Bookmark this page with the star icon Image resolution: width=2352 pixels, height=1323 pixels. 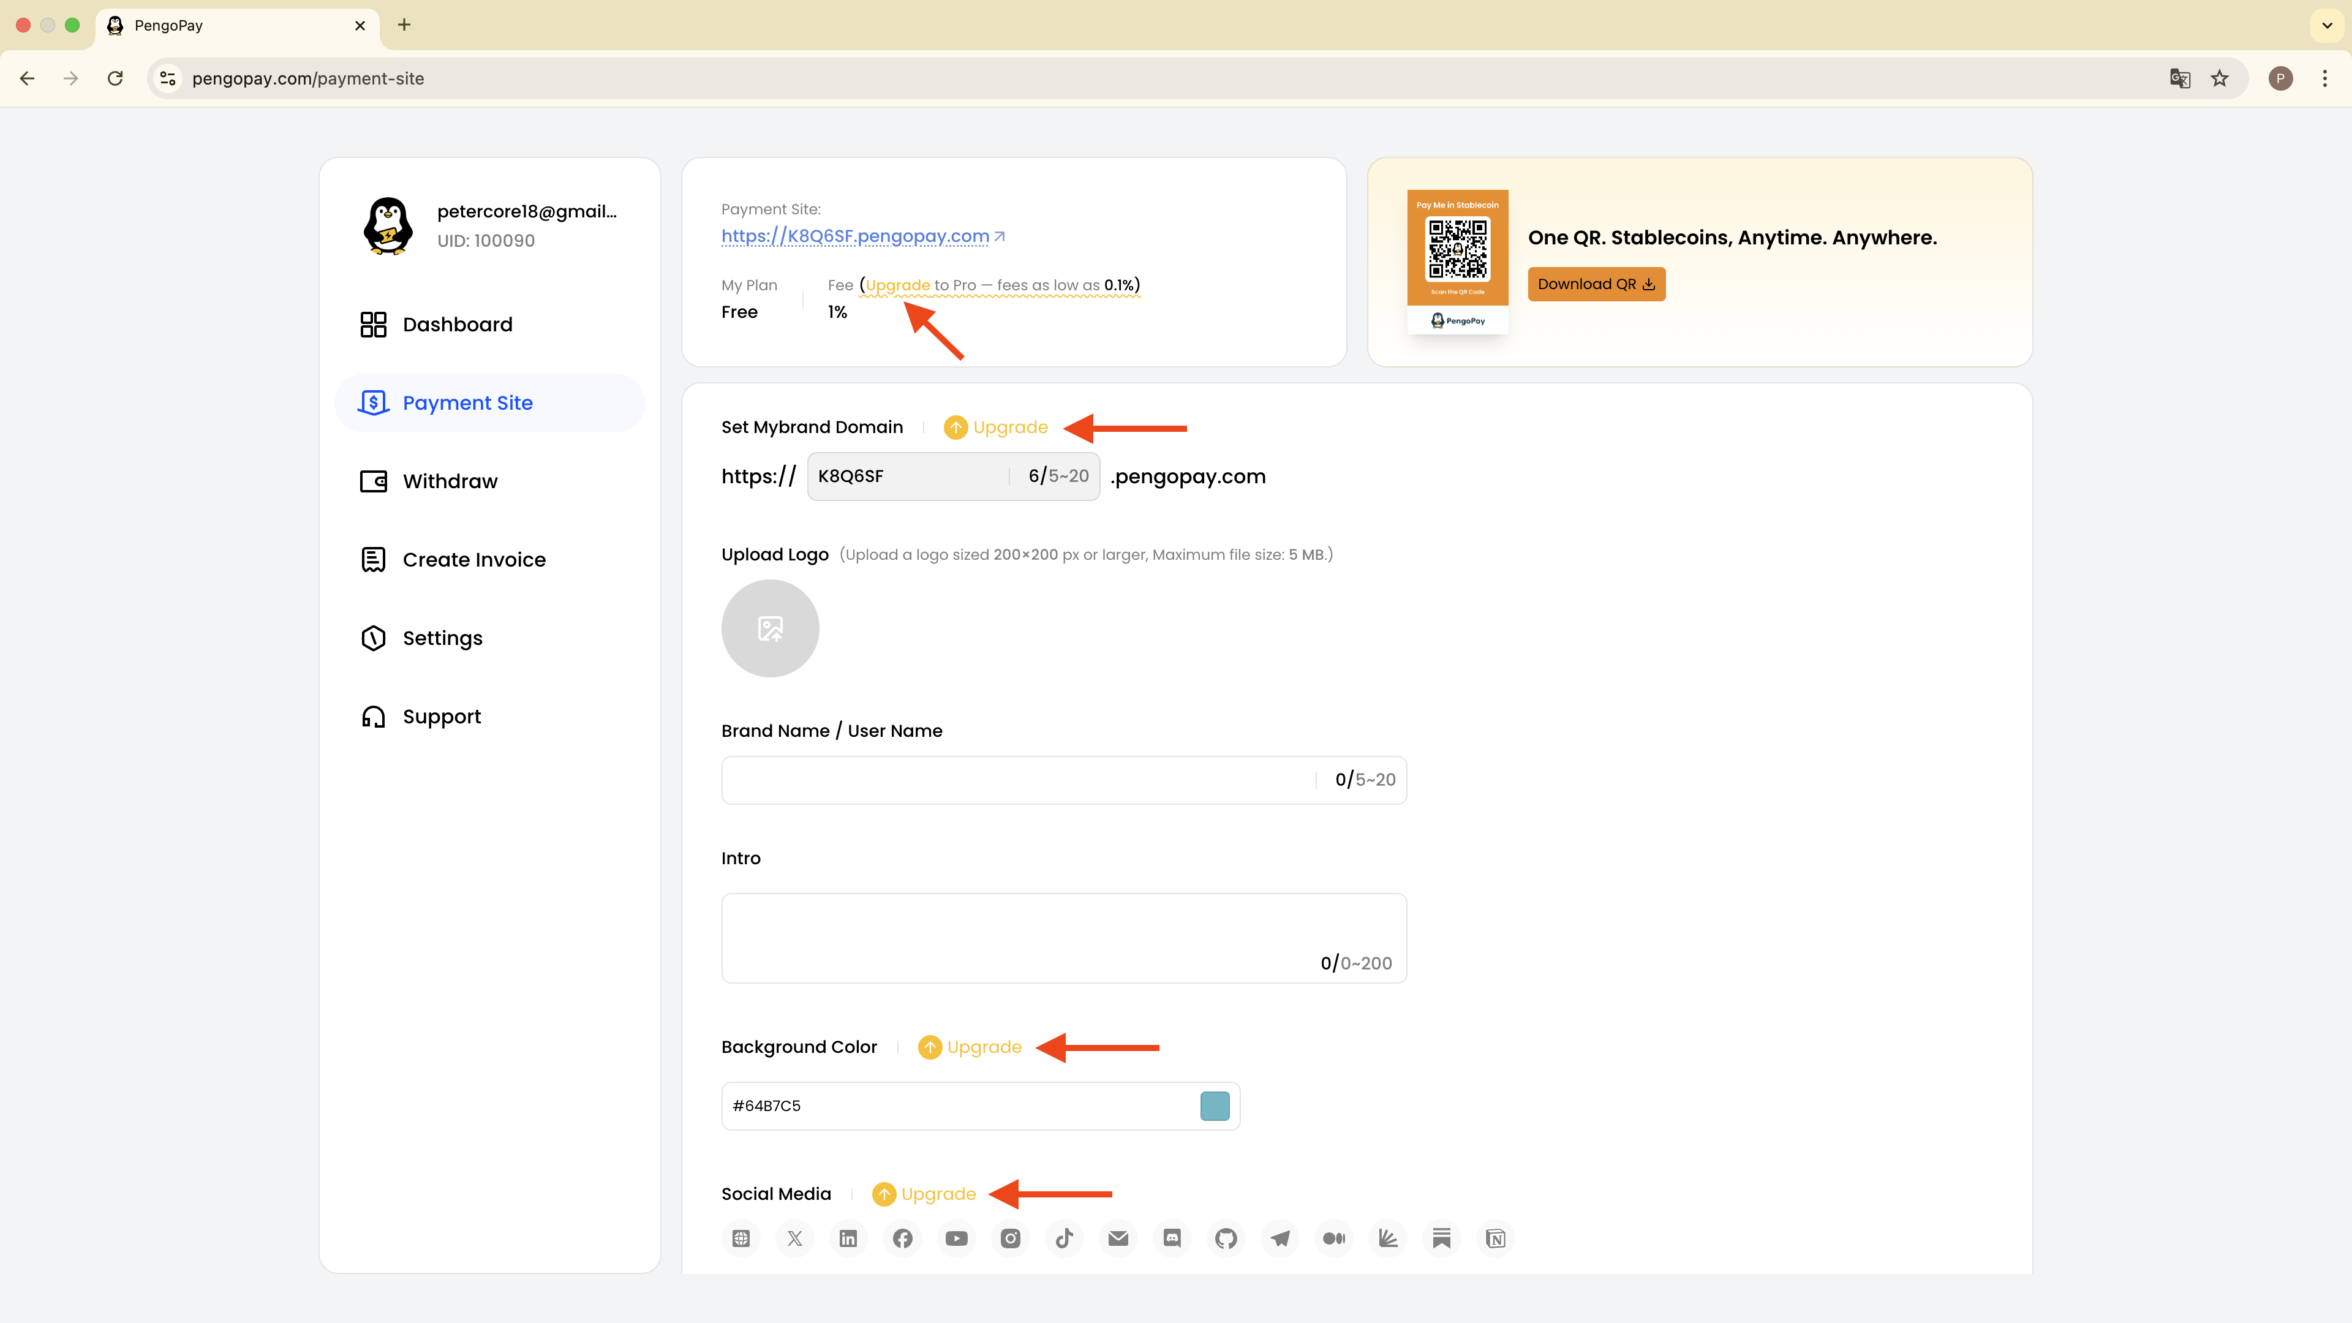[2220, 78]
